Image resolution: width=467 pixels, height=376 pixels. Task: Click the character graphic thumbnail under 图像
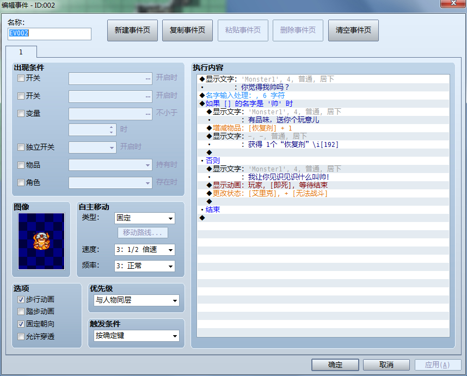pos(41,242)
